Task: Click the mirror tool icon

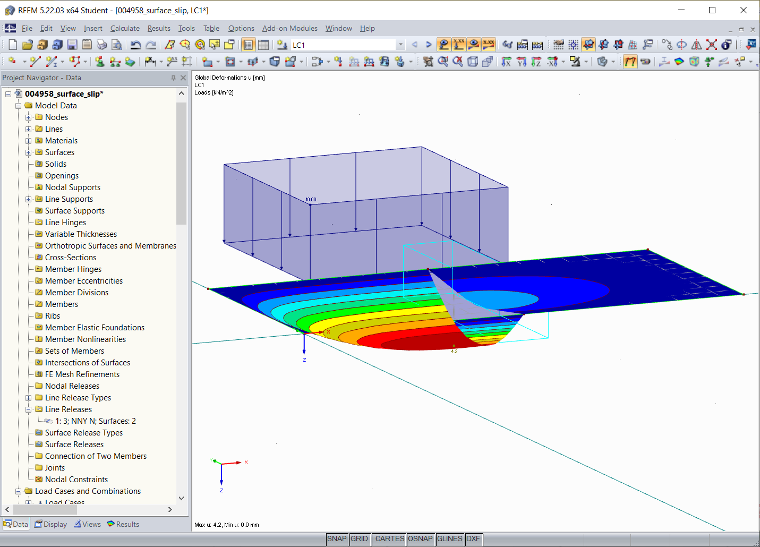Action: (x=696, y=45)
